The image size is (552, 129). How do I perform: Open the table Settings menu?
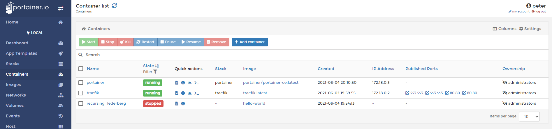coord(530,29)
